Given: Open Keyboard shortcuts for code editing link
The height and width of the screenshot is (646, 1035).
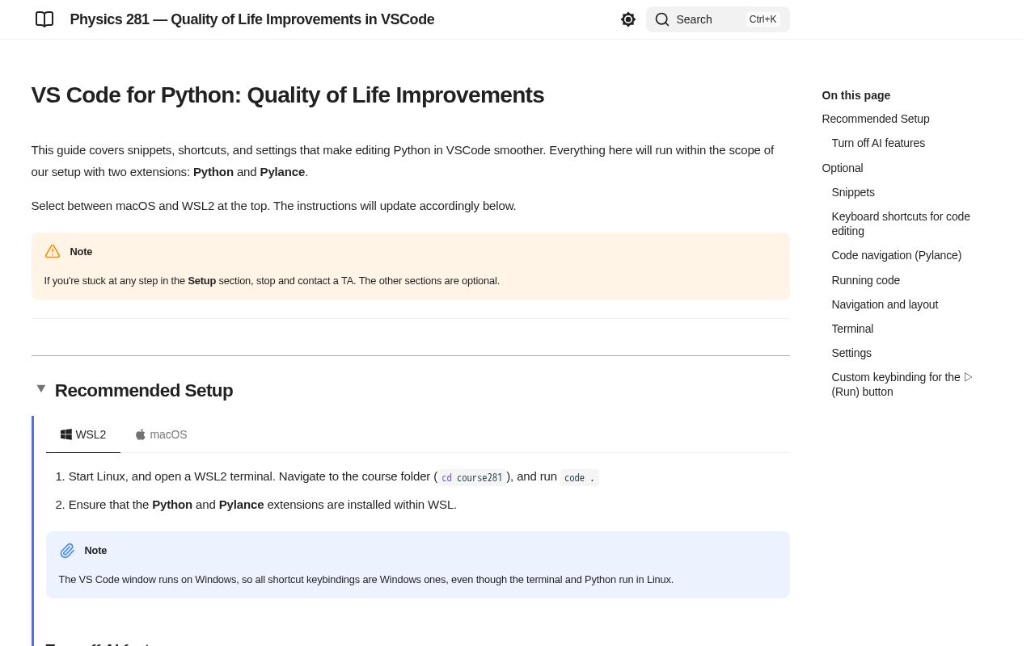Looking at the screenshot, I should (x=901, y=224).
